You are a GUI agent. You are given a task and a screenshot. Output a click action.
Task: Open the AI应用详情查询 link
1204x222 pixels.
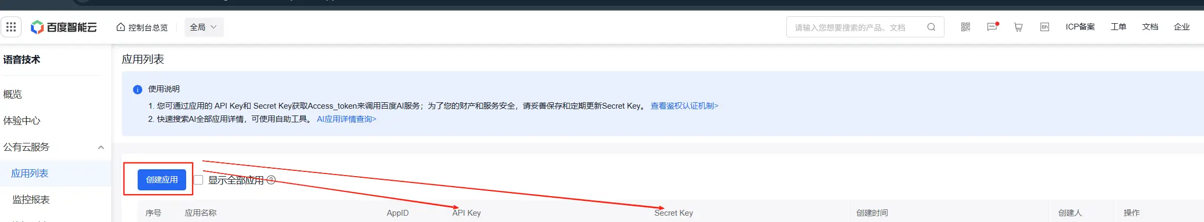(346, 119)
